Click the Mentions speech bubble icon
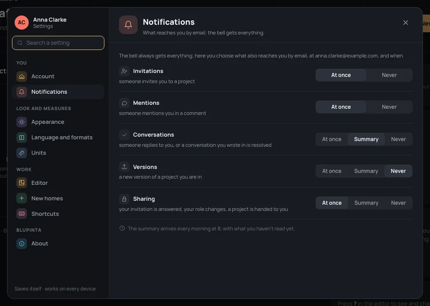This screenshot has width=430, height=306. point(124,103)
